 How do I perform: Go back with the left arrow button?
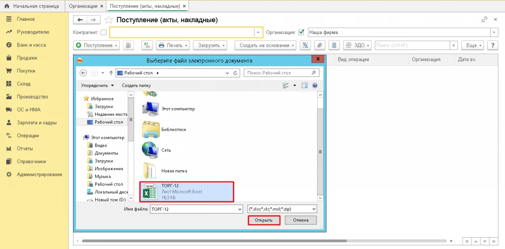(80, 20)
